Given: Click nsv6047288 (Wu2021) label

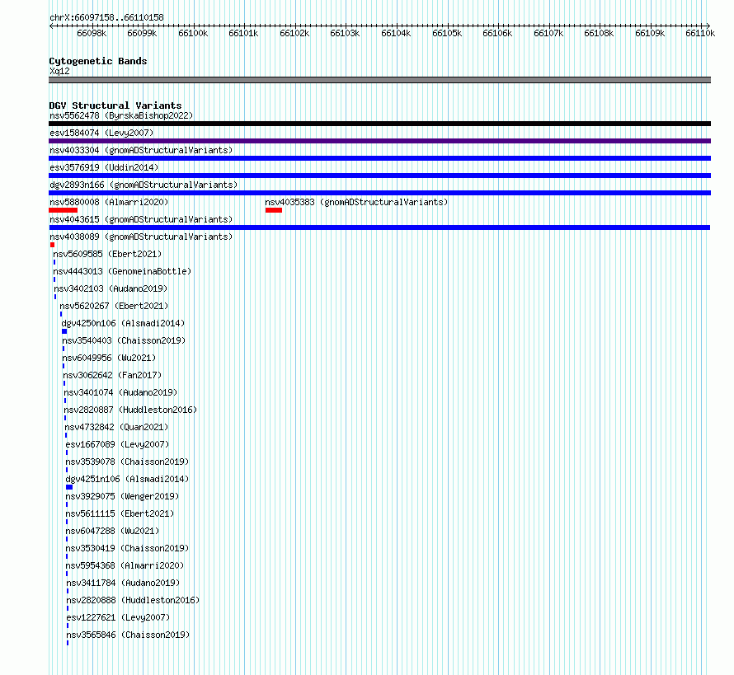Looking at the screenshot, I should (x=112, y=531).
